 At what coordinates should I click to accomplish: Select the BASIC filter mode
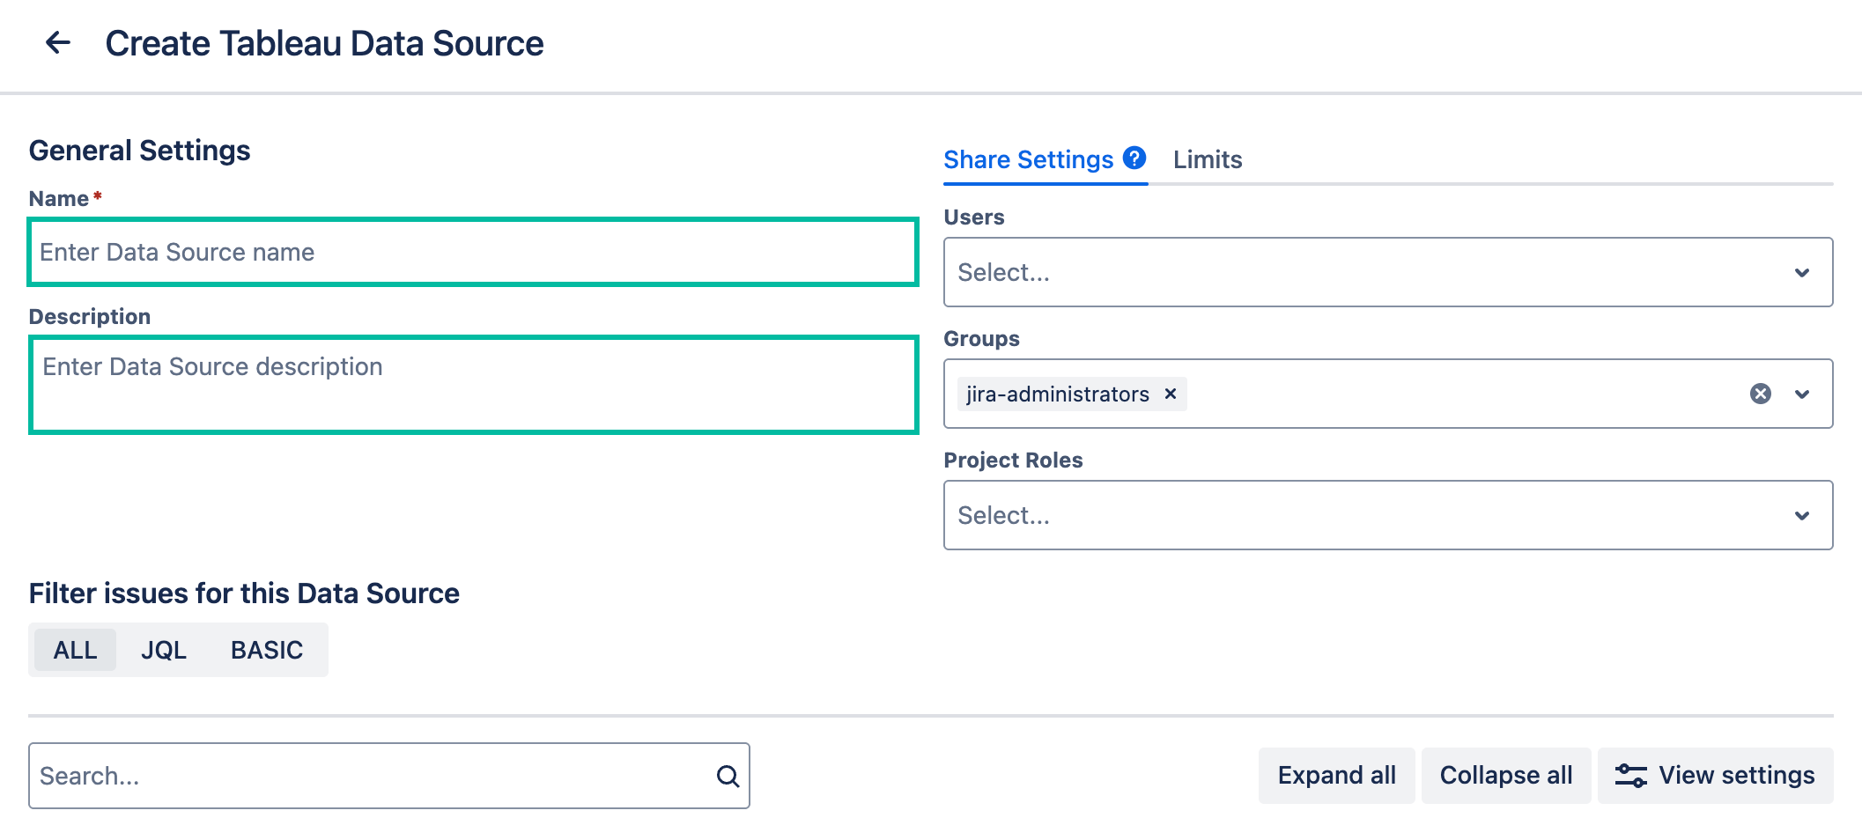pos(267,650)
